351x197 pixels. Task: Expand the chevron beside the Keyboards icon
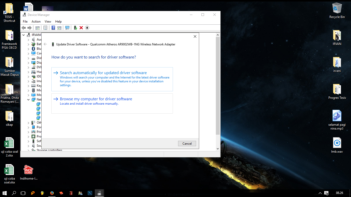[x=29, y=86]
